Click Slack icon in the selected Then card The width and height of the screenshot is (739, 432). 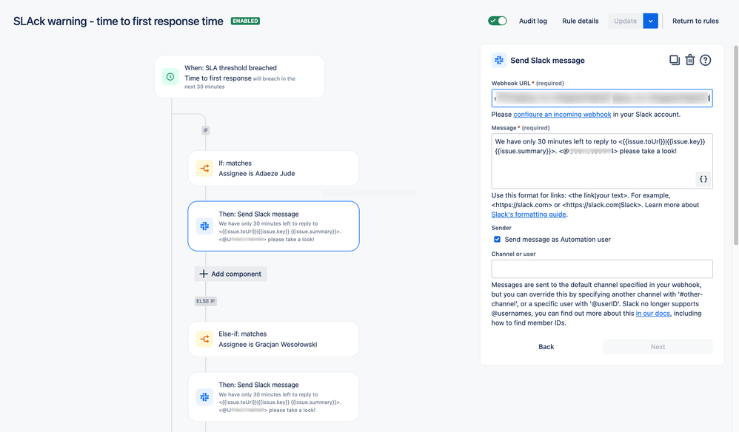click(204, 226)
